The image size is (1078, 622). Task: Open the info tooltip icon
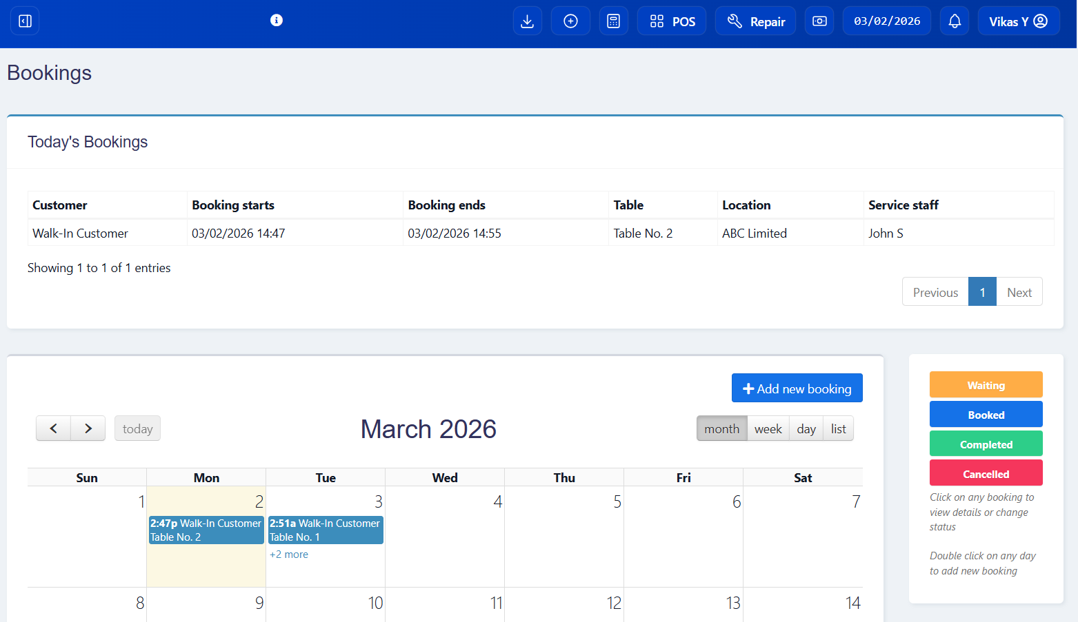tap(277, 20)
